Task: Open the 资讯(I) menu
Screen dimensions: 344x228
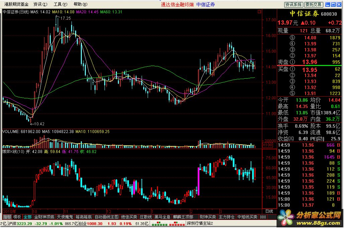Action: (40, 4)
